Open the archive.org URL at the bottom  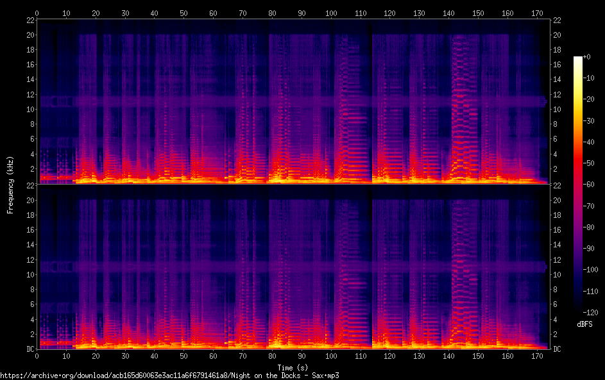coord(169,376)
